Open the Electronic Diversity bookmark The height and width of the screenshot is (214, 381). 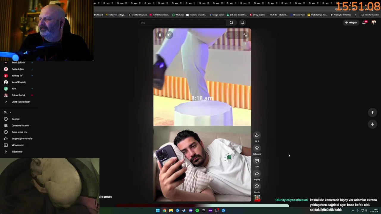196,15
